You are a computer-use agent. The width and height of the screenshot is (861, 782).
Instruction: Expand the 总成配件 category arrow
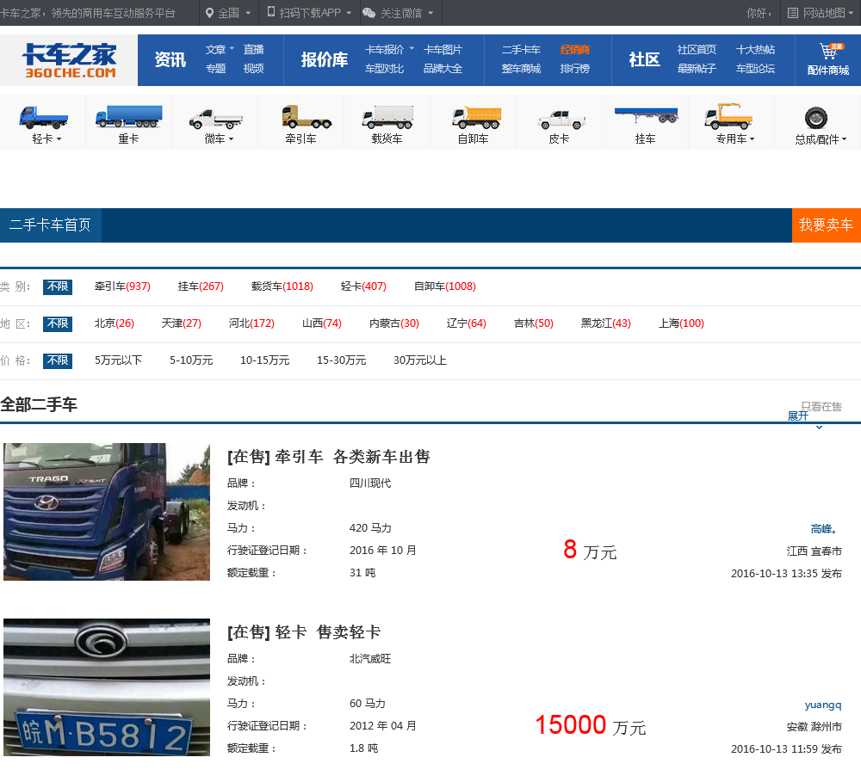(844, 139)
